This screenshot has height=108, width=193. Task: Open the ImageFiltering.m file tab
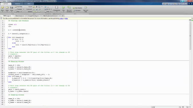tap(33, 16)
